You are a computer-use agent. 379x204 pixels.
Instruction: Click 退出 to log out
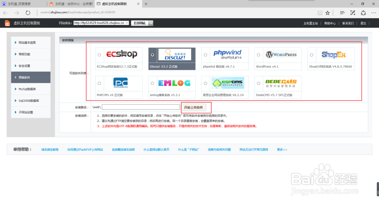pos(363,24)
